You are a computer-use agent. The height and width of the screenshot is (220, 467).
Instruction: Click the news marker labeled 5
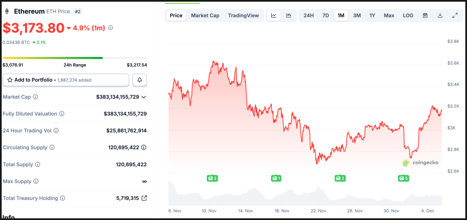tap(403, 179)
